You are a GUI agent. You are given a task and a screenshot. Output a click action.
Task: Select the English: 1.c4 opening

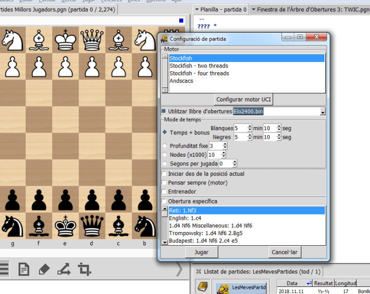[x=247, y=218]
